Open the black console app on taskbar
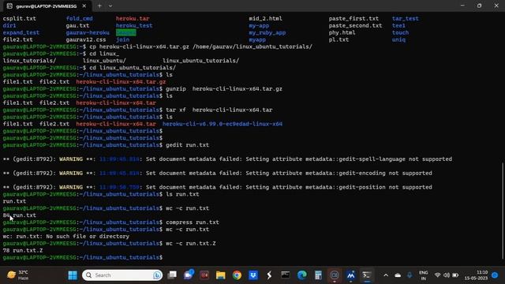Image resolution: width=505 pixels, height=284 pixels. click(286, 275)
